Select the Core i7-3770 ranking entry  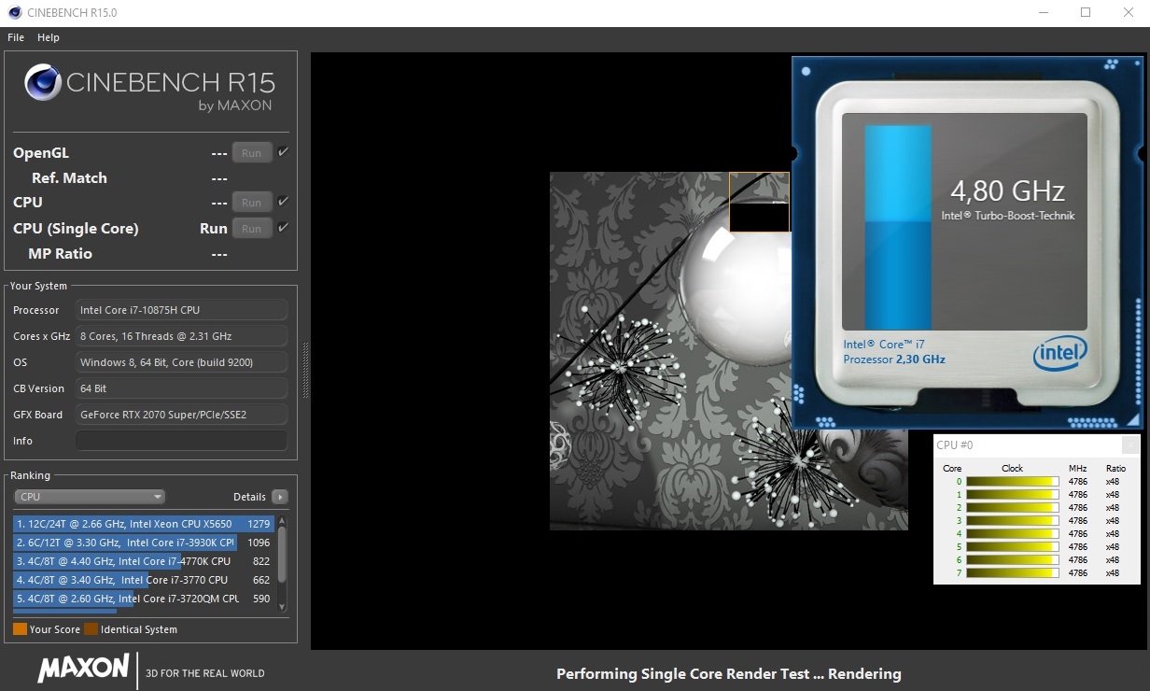click(143, 580)
